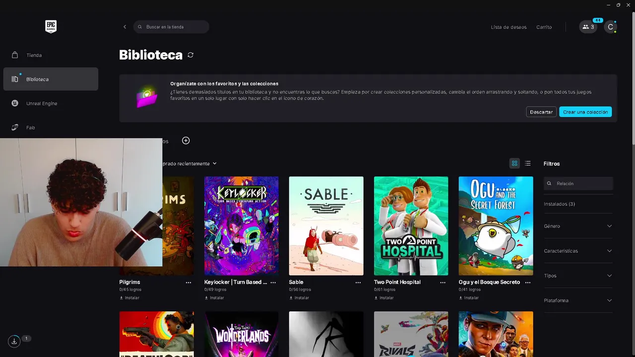Viewport: 635px width, 357px height.
Task: Open the account profile avatar
Action: tap(610, 27)
